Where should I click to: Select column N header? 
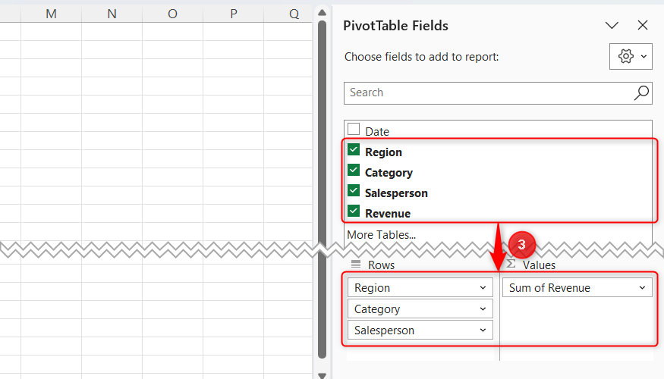click(112, 14)
